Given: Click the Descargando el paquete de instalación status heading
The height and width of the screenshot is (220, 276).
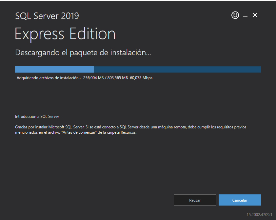Looking at the screenshot, I should coord(83,53).
